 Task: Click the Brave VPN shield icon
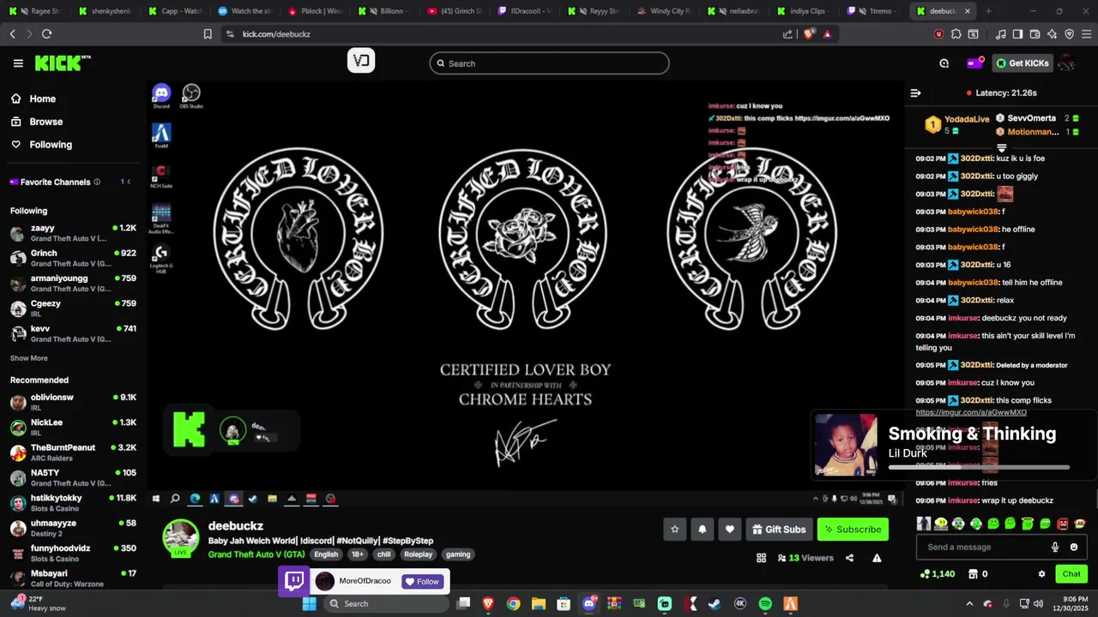click(1069, 34)
